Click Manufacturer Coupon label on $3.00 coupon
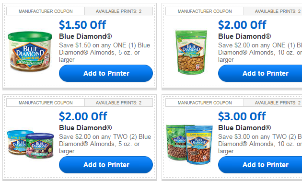Screen dimensions: 302x181 click(205, 103)
